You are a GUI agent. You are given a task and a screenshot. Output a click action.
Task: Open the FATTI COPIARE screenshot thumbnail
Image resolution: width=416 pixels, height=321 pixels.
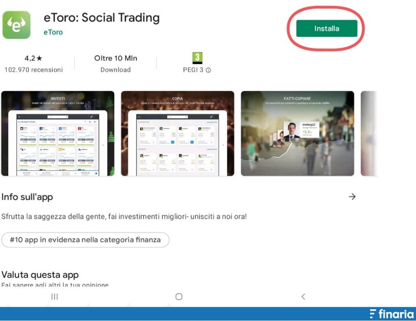(x=297, y=133)
